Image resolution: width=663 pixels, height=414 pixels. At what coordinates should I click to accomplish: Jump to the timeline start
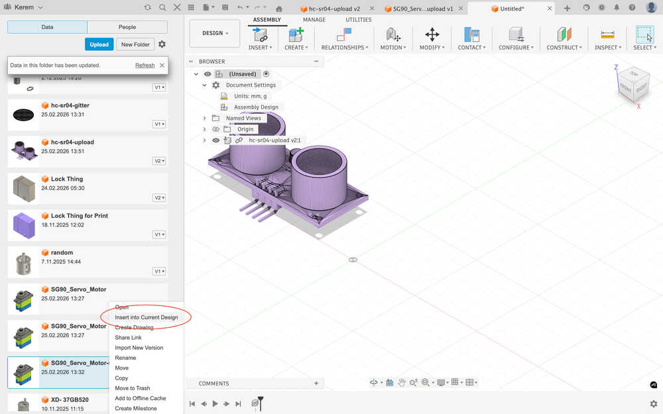(192, 403)
